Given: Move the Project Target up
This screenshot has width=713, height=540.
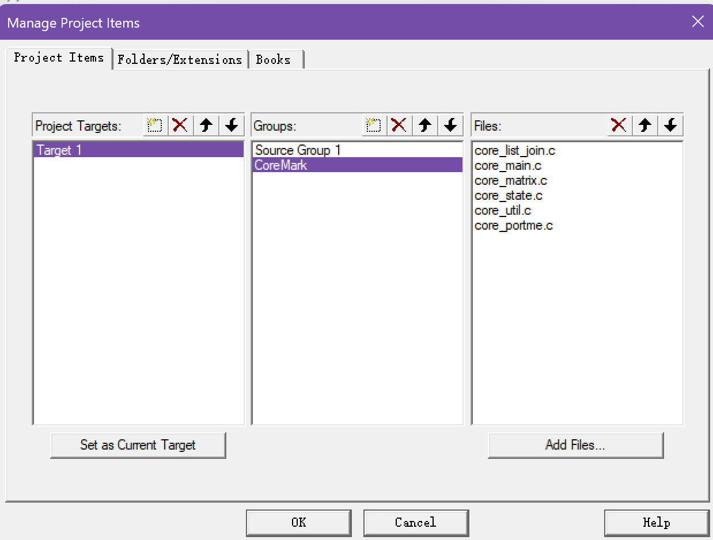Looking at the screenshot, I should (206, 125).
